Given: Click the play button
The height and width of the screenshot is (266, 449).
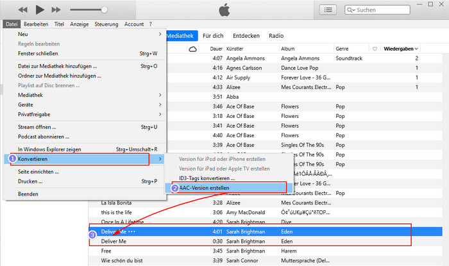Looking at the screenshot, I should pos(40,10).
